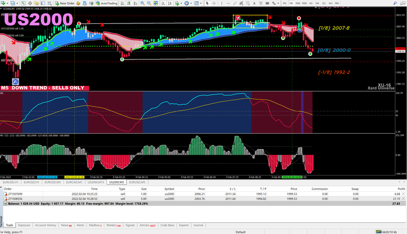Switch to EURCAD,M1 chart tab

pos(74,182)
